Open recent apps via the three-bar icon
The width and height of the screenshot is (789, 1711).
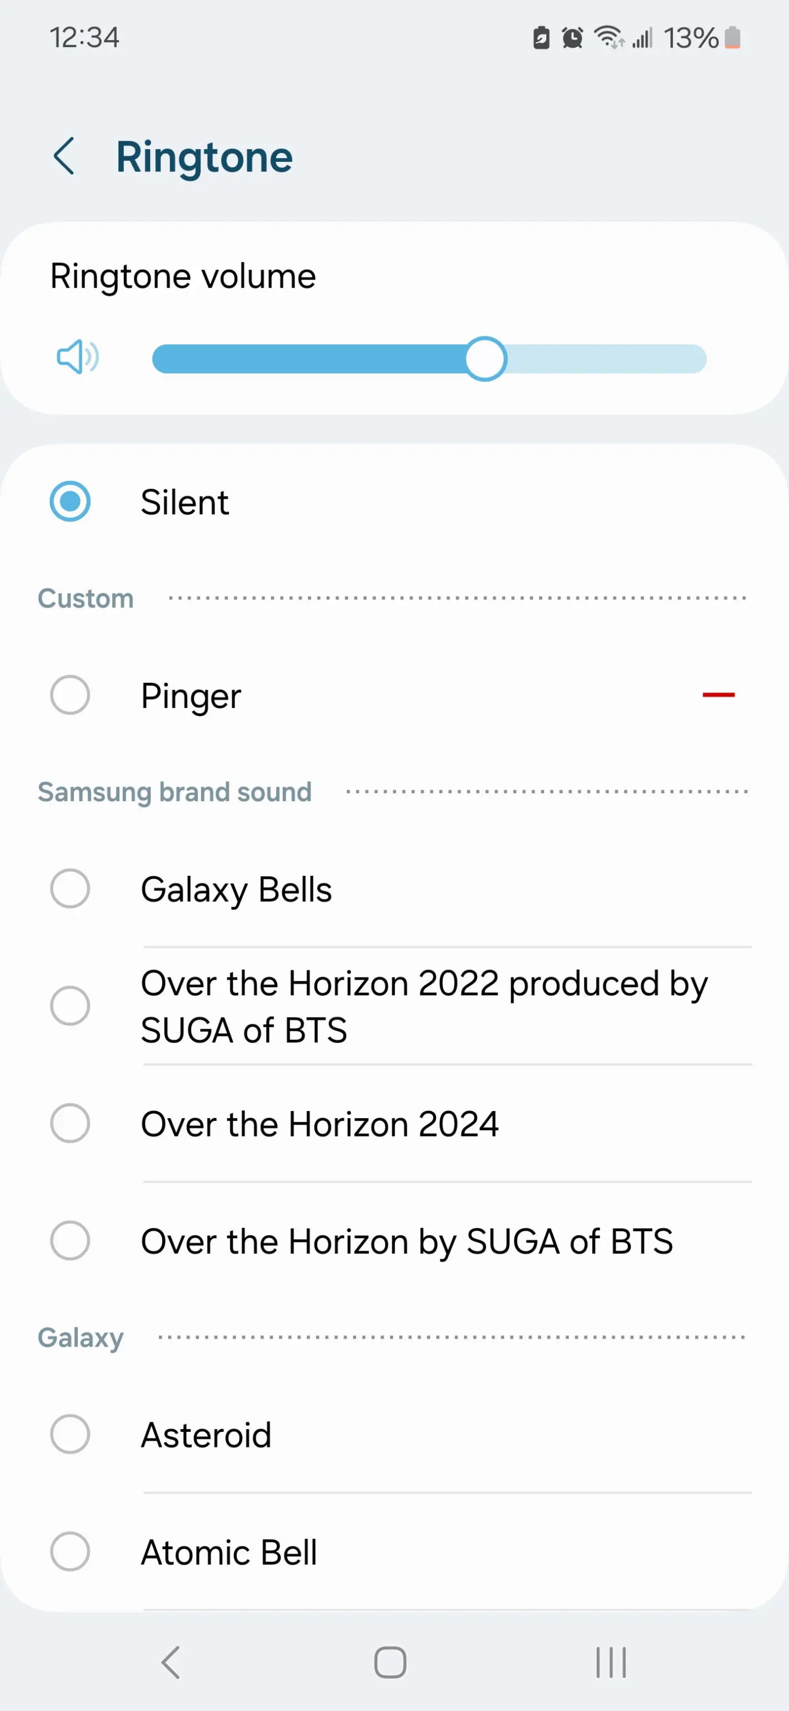pos(611,1662)
